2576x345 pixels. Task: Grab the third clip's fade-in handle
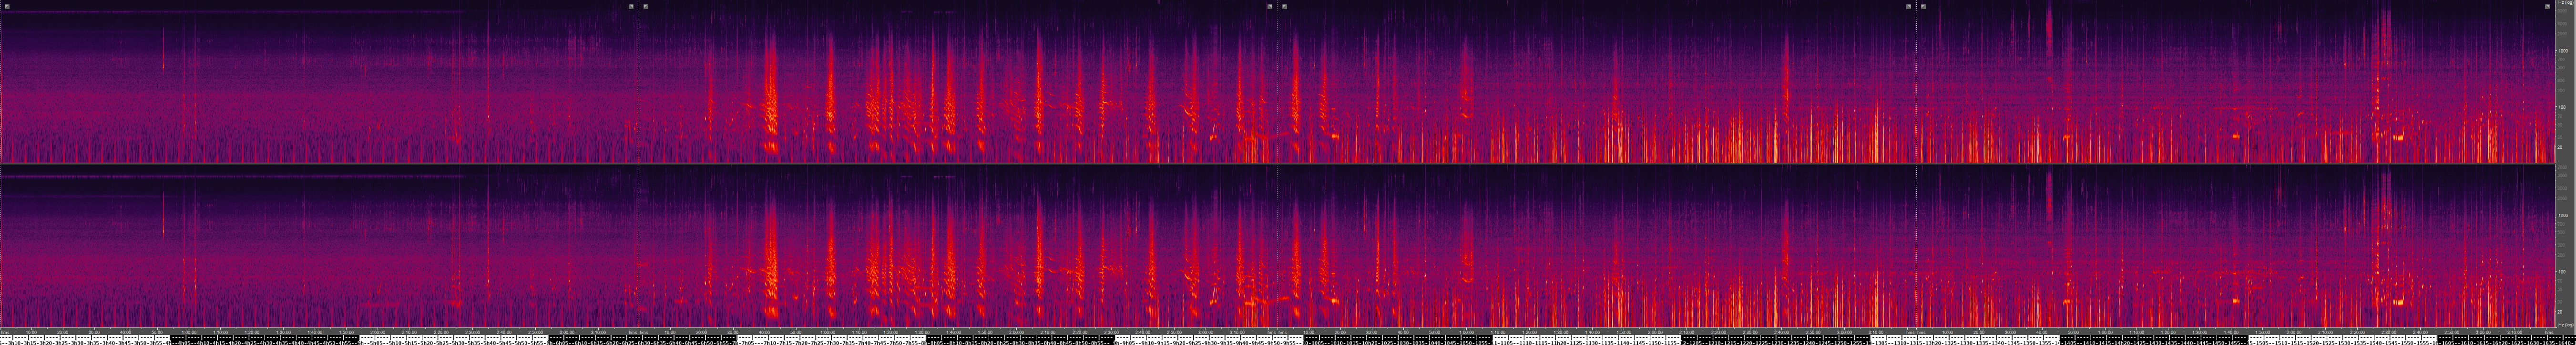pos(1285,6)
